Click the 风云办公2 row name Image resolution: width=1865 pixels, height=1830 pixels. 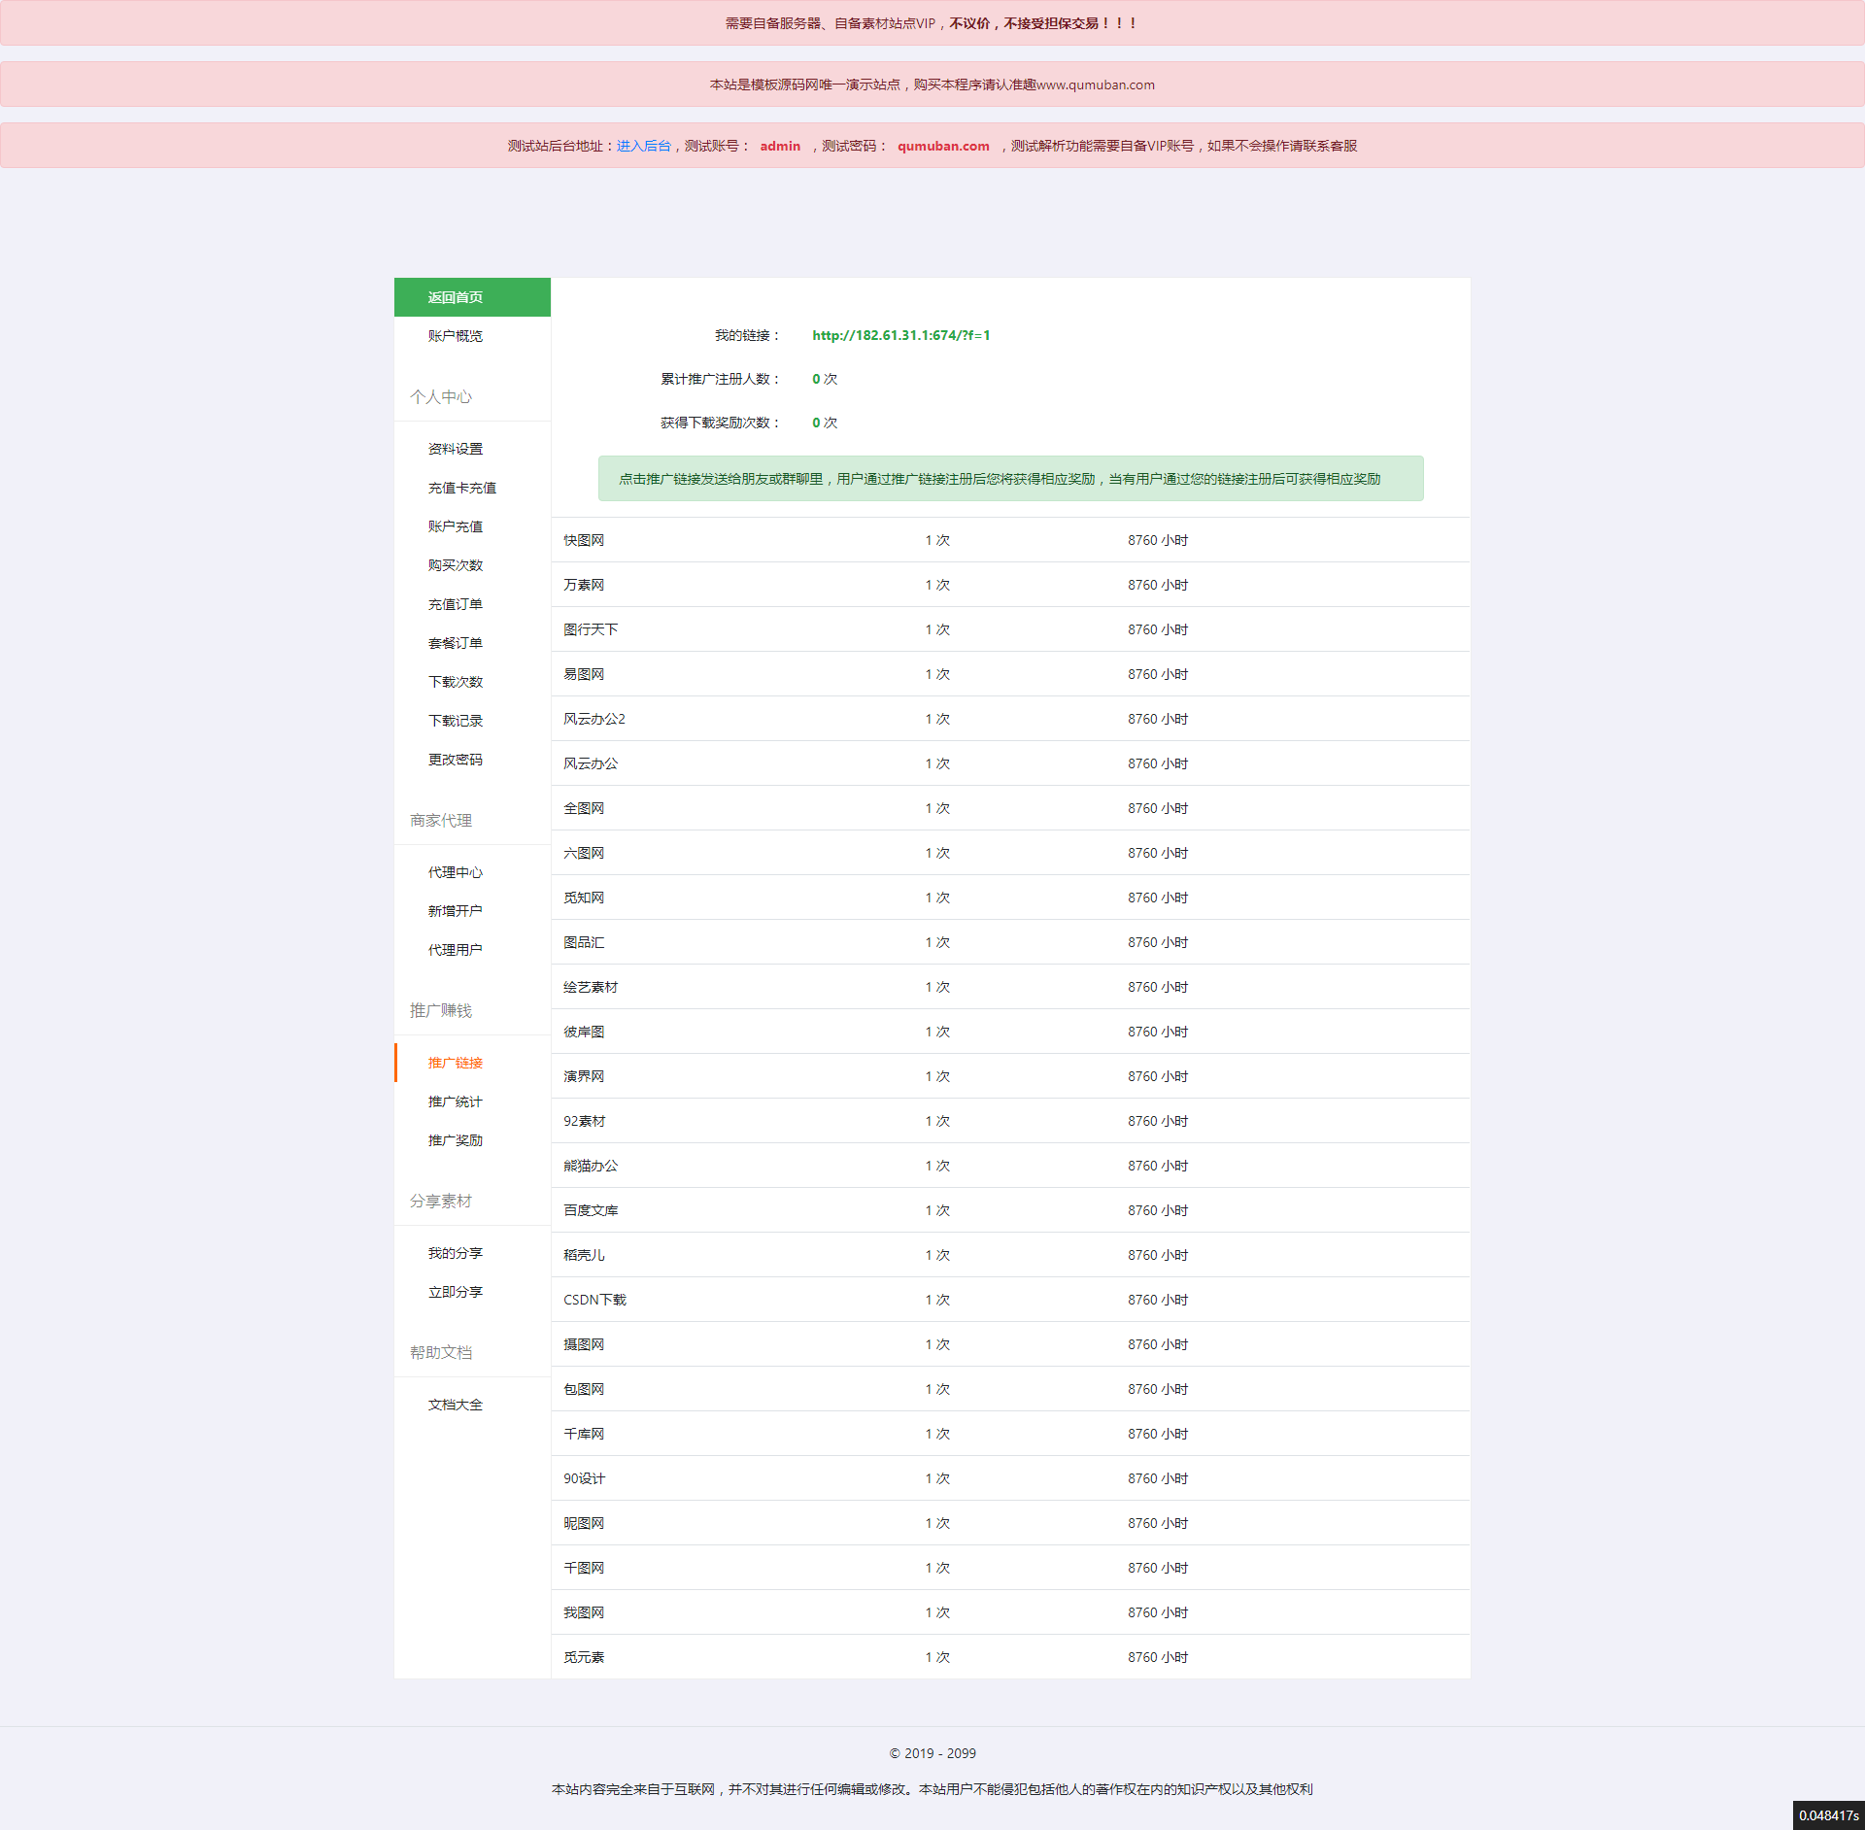[x=594, y=719]
